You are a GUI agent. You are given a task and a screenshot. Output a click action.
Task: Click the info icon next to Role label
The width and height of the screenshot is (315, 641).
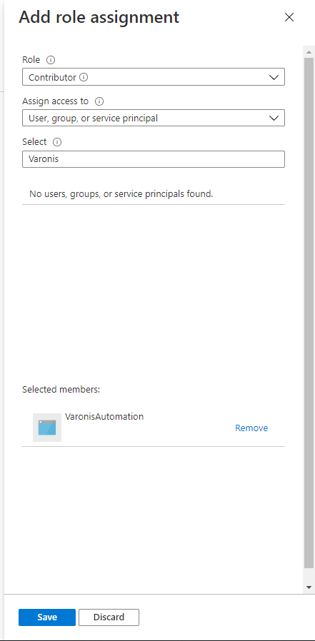[x=51, y=60]
